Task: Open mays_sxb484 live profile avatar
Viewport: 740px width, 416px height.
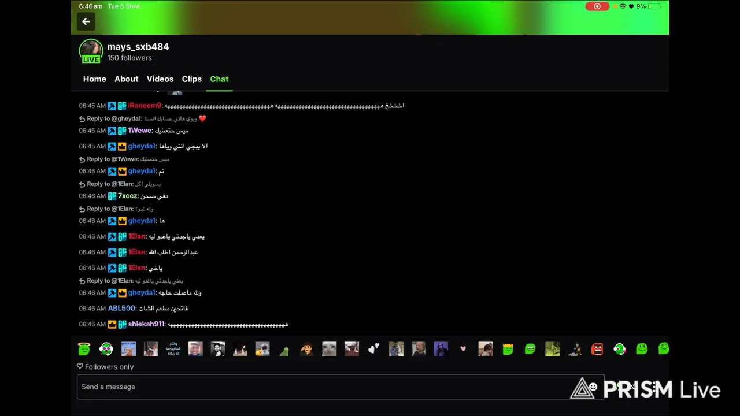Action: (91, 51)
